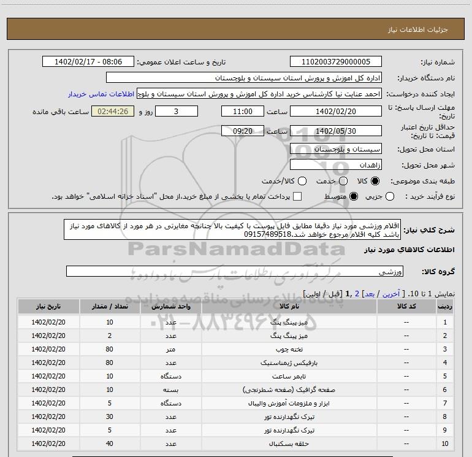Select the خدمت radio button
The height and width of the screenshot is (457, 472).
343,181
